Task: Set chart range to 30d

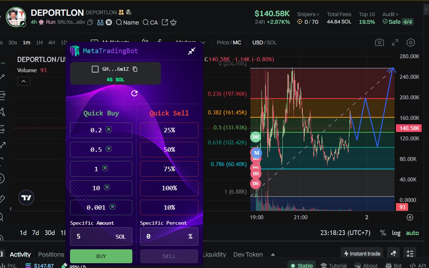Action: point(50,233)
